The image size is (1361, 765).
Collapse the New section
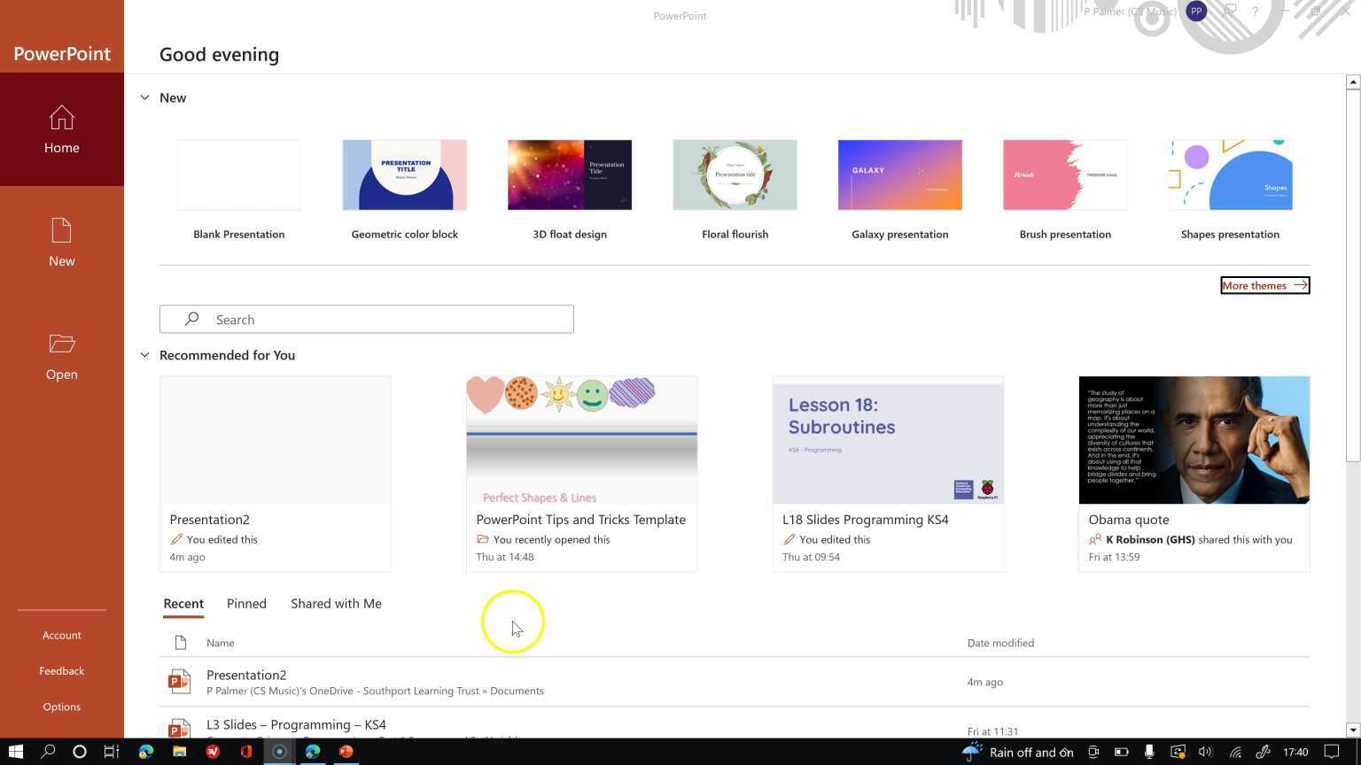144,97
